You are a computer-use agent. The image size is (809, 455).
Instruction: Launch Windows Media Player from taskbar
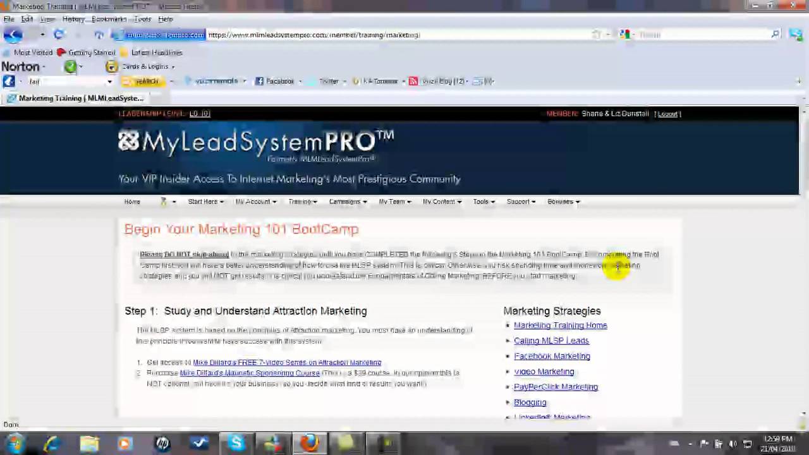[x=125, y=444]
